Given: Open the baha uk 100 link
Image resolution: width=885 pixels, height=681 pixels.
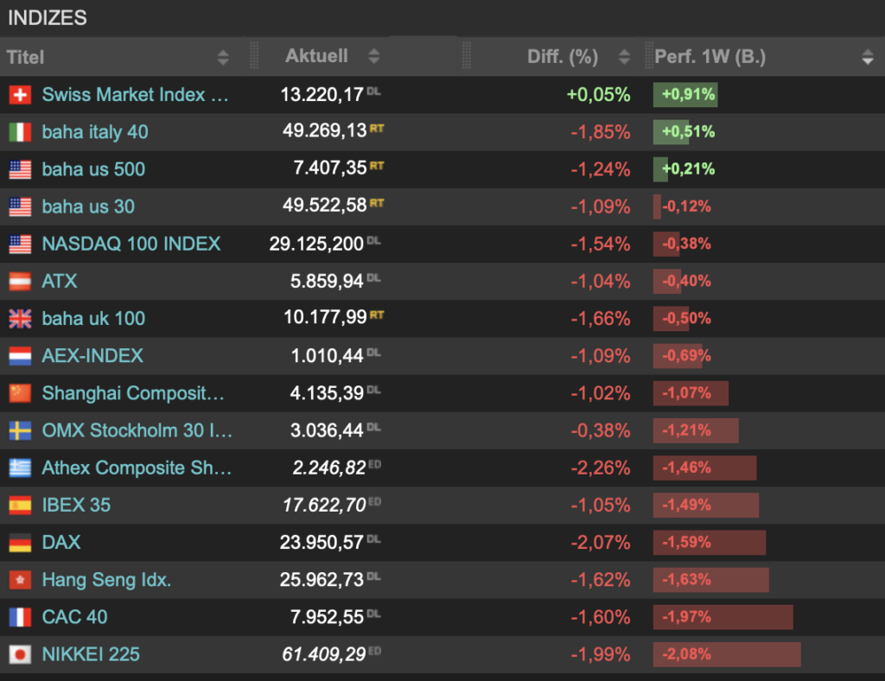Looking at the screenshot, I should point(93,318).
